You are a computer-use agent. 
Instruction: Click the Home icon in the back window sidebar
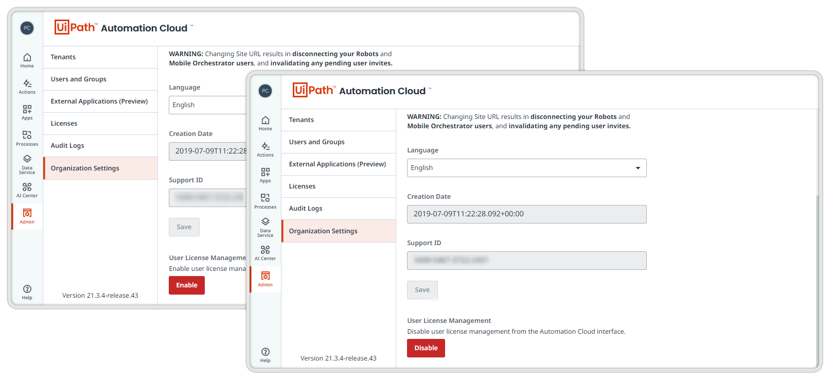tap(27, 57)
